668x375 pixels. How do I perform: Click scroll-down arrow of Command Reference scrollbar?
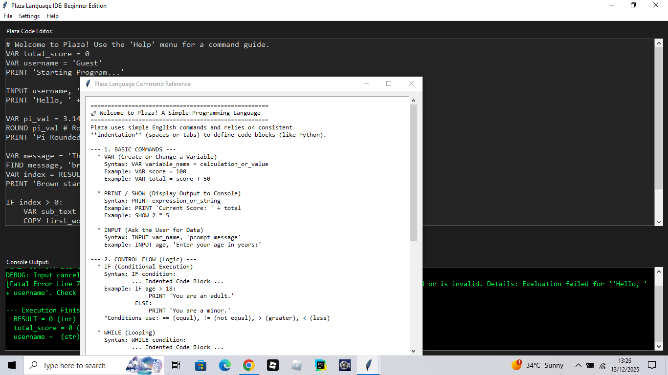click(413, 351)
